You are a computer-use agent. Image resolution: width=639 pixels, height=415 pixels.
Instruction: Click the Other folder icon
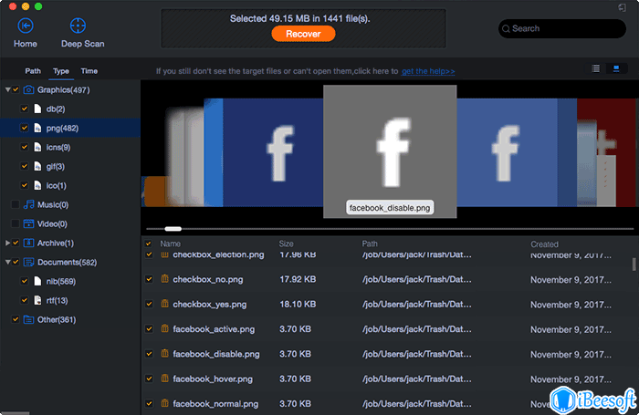tap(28, 319)
